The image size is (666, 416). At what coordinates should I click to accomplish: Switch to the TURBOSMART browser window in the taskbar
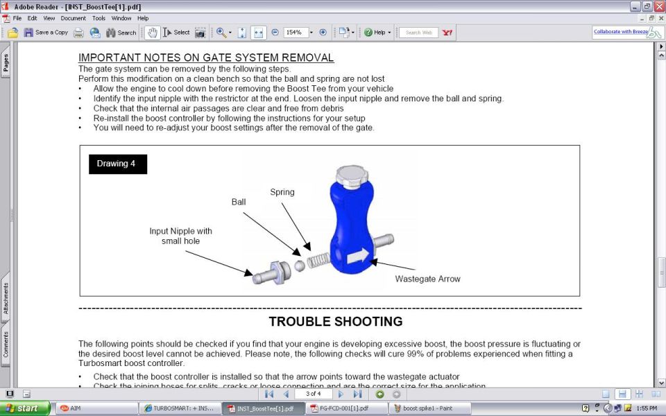tap(179, 408)
